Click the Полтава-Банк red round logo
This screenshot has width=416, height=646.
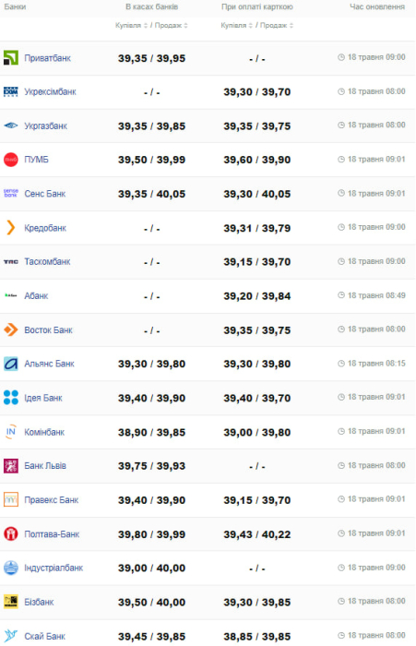pyautogui.click(x=11, y=534)
